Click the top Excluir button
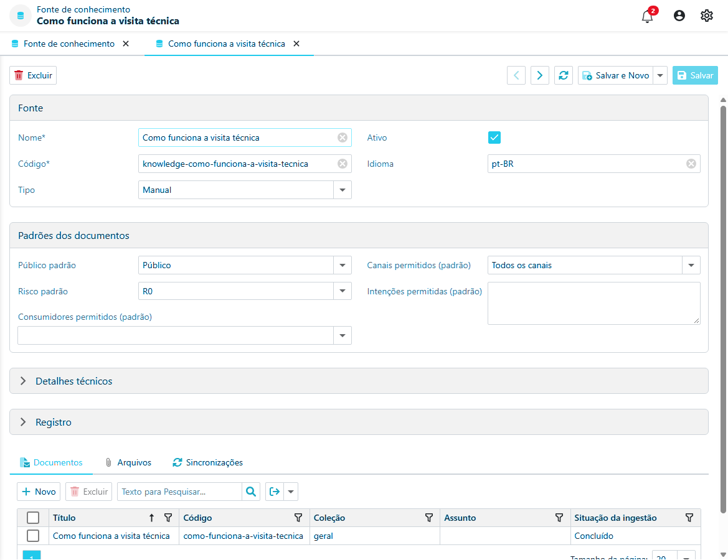 pyautogui.click(x=33, y=75)
